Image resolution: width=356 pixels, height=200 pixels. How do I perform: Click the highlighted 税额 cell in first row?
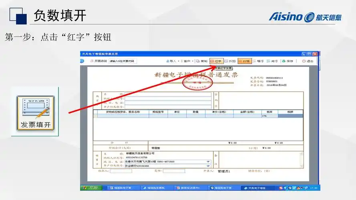[290, 116]
